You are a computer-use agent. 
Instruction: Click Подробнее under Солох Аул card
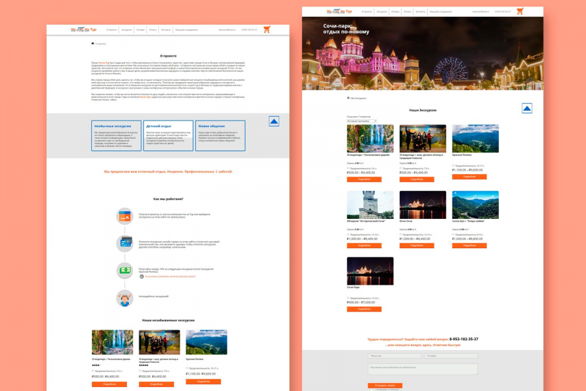pos(469,246)
